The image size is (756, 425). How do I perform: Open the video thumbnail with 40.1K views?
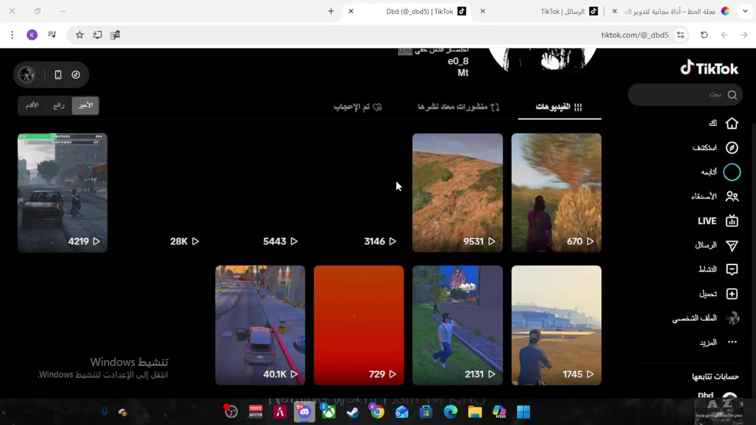coord(260,325)
